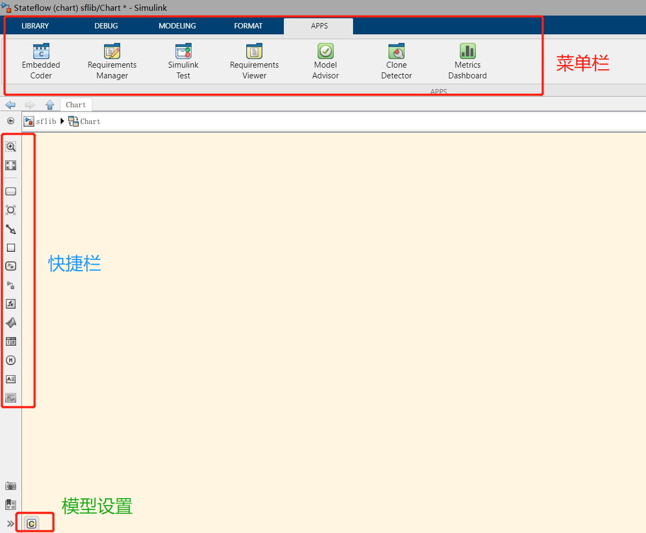Select the Default Transition arrow tool
The height and width of the screenshot is (533, 646).
point(11,229)
